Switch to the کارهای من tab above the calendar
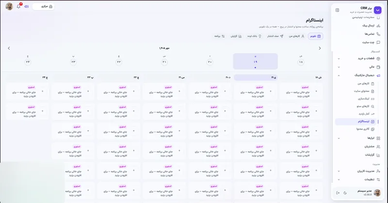 coord(296,36)
